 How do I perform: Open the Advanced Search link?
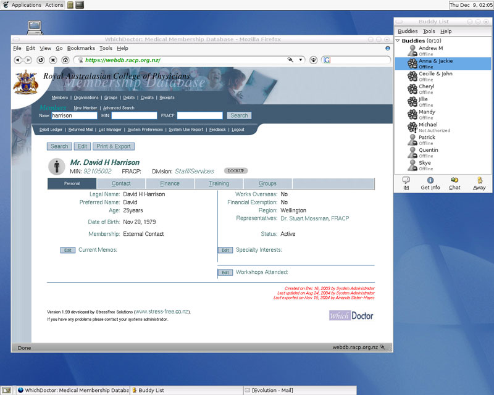tap(119, 108)
